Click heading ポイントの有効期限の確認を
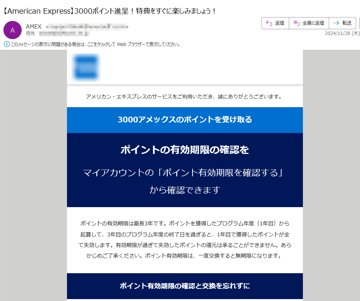The height and width of the screenshot is (301, 360). click(x=185, y=150)
